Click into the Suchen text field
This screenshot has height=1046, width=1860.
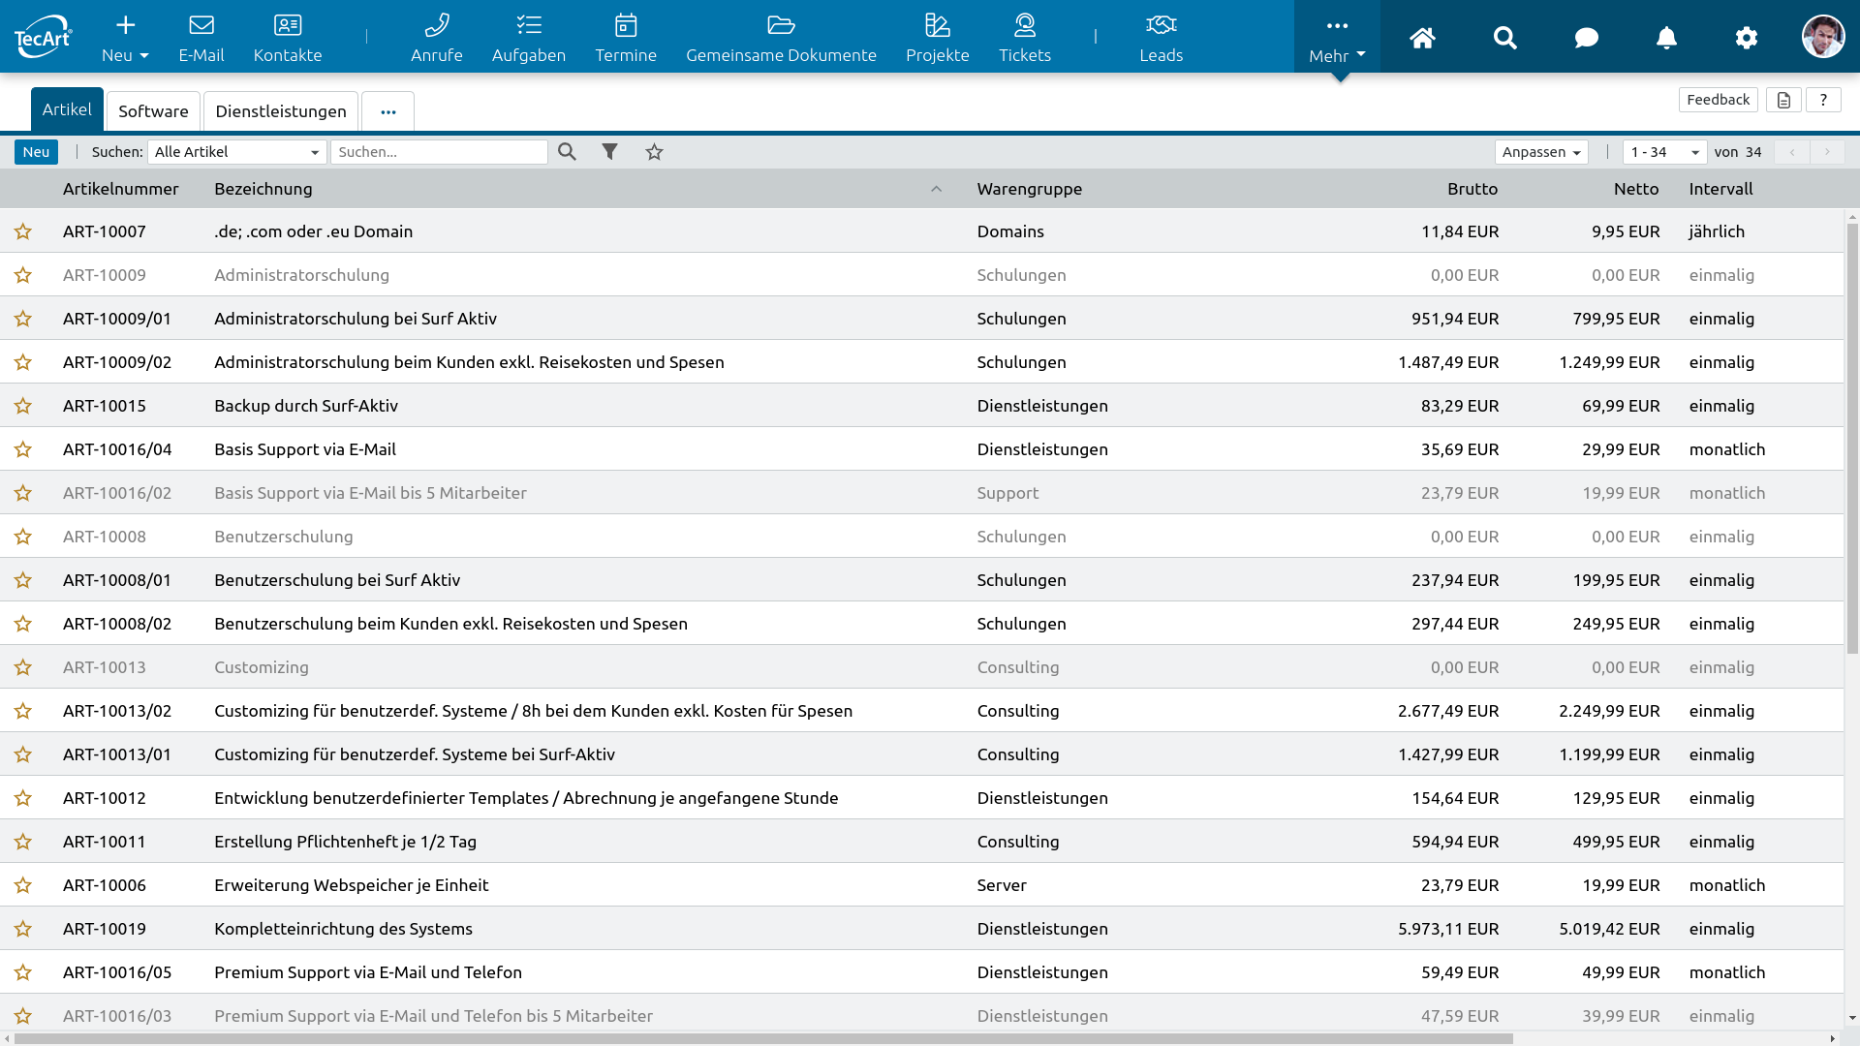point(439,152)
